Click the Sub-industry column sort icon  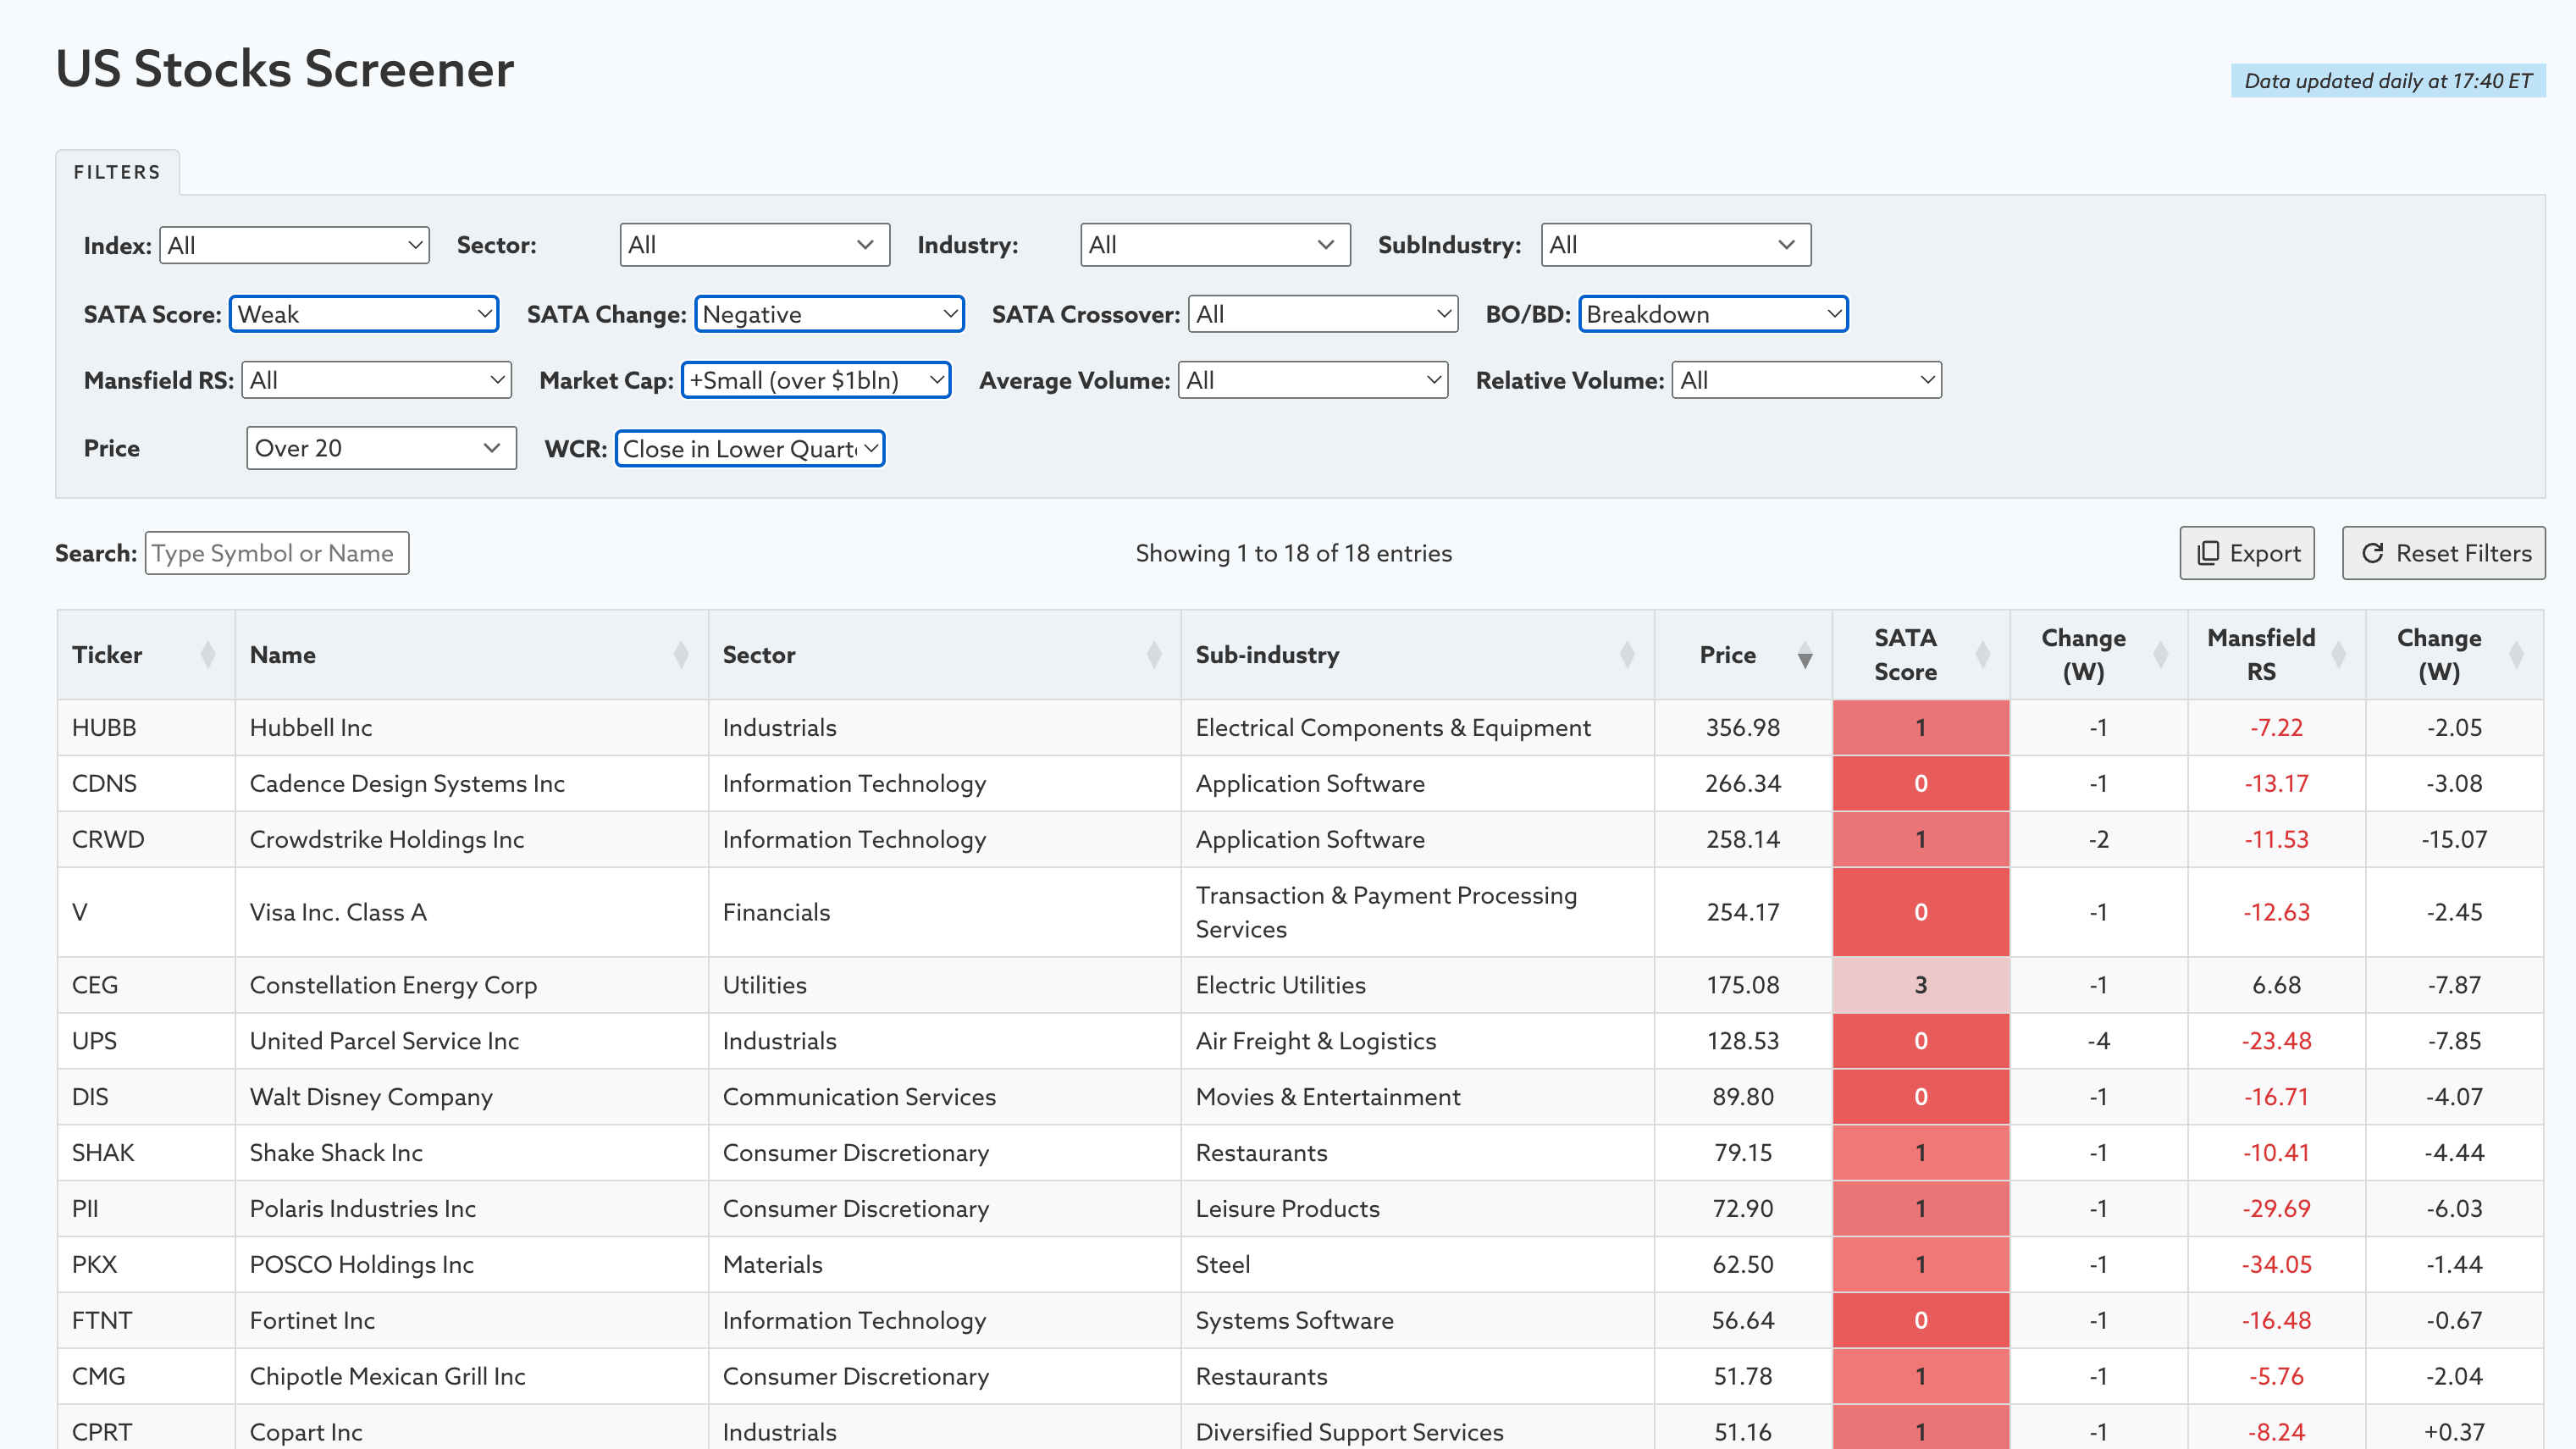1627,655
